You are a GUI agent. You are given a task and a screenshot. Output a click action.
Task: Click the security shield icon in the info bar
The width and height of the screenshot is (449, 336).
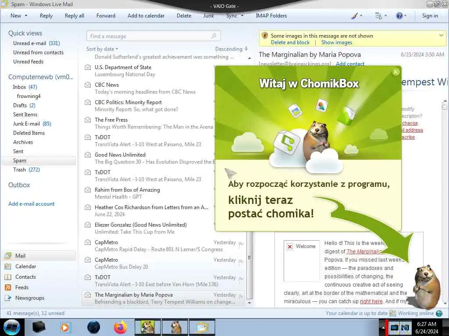[x=265, y=36]
